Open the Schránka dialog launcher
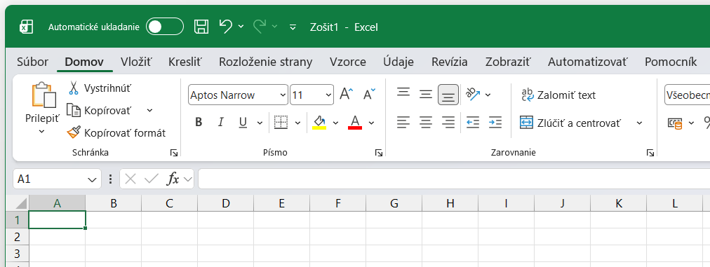 [174, 153]
